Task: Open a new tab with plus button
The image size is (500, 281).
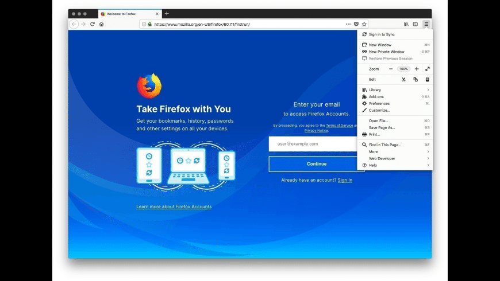Action: pyautogui.click(x=167, y=14)
